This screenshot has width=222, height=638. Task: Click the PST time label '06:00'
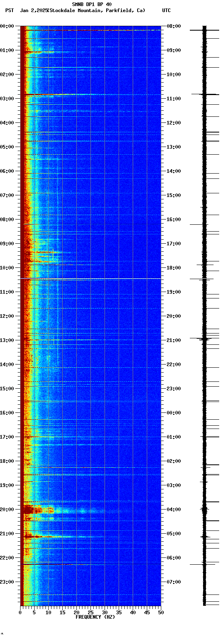pyautogui.click(x=7, y=171)
